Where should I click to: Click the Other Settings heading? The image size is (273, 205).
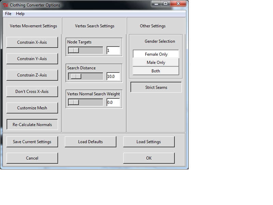[x=153, y=26]
